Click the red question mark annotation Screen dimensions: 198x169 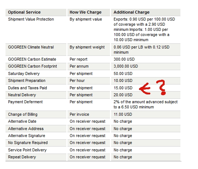click(161, 87)
